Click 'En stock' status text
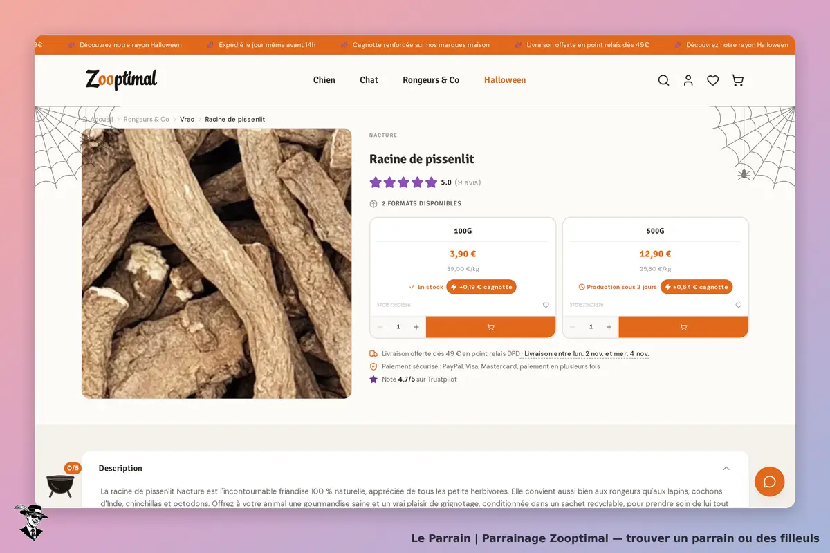 point(430,287)
